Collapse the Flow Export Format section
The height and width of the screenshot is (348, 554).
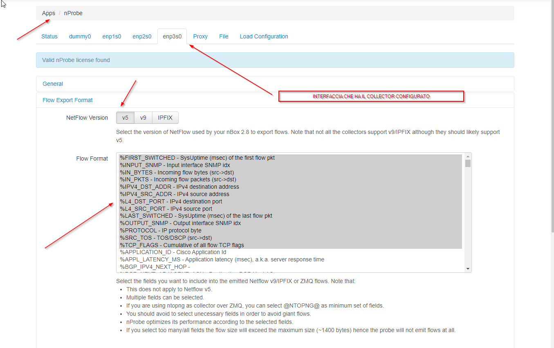click(x=67, y=100)
